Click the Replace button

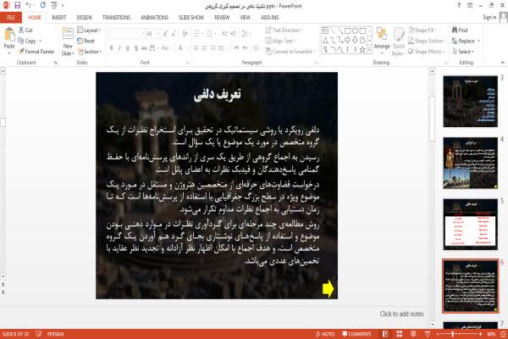(466, 41)
